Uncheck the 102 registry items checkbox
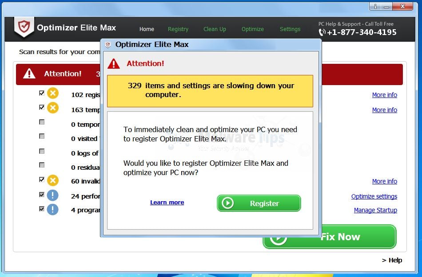 click(41, 93)
